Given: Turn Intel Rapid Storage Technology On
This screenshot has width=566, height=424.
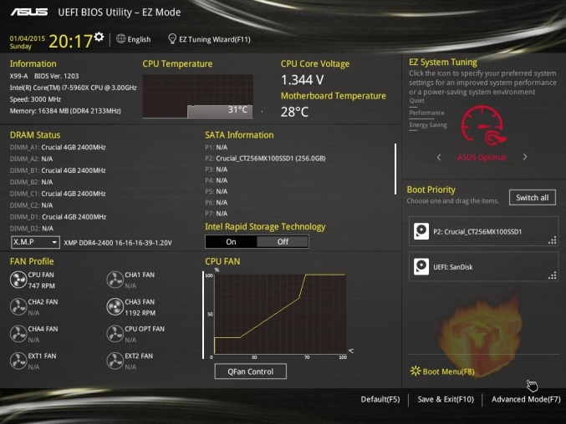Looking at the screenshot, I should 231,242.
